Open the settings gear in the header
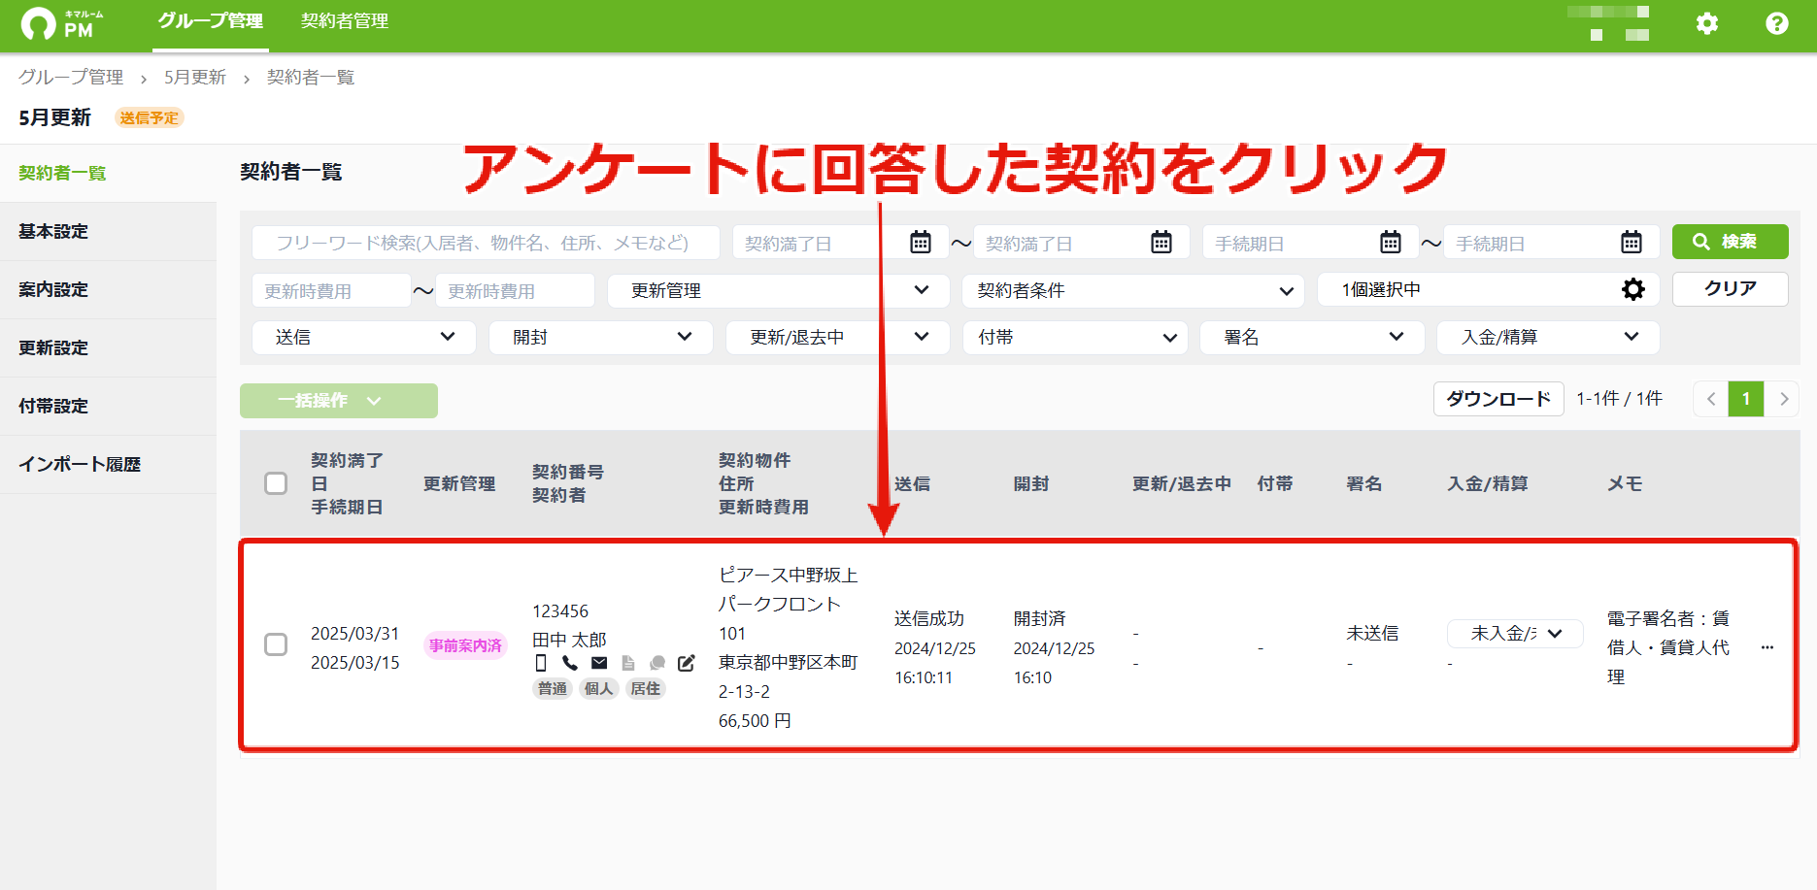 (1707, 23)
